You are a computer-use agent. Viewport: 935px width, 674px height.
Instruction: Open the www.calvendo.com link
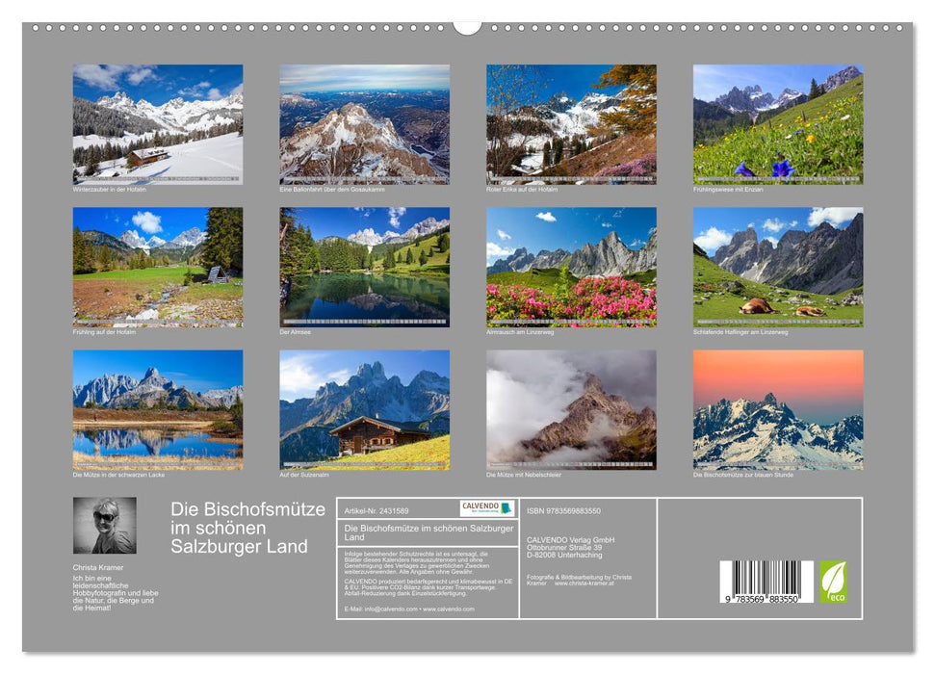click(x=449, y=609)
